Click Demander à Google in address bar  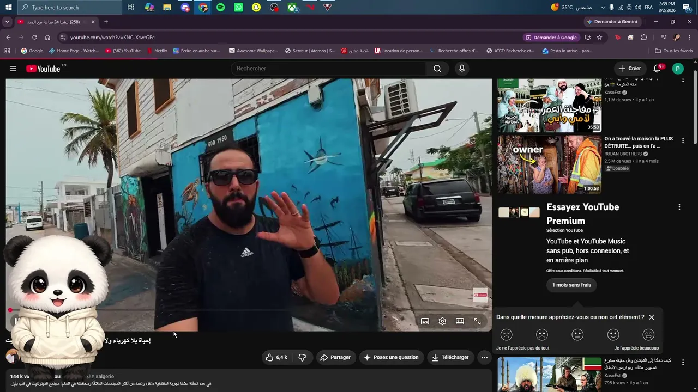pos(551,38)
